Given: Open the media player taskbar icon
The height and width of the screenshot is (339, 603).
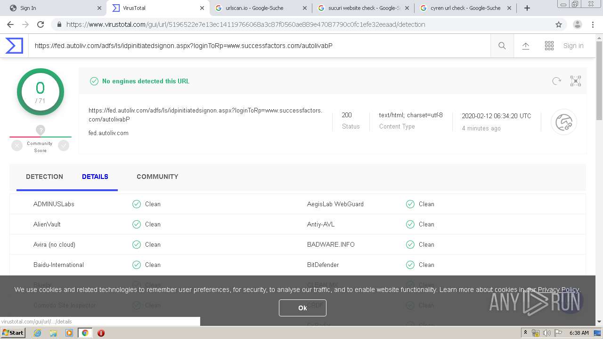Looking at the screenshot, I should pos(69,333).
